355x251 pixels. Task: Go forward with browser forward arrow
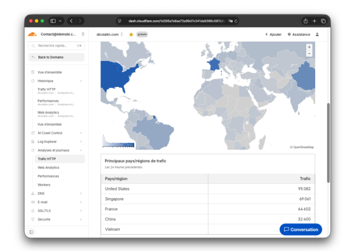(80, 21)
